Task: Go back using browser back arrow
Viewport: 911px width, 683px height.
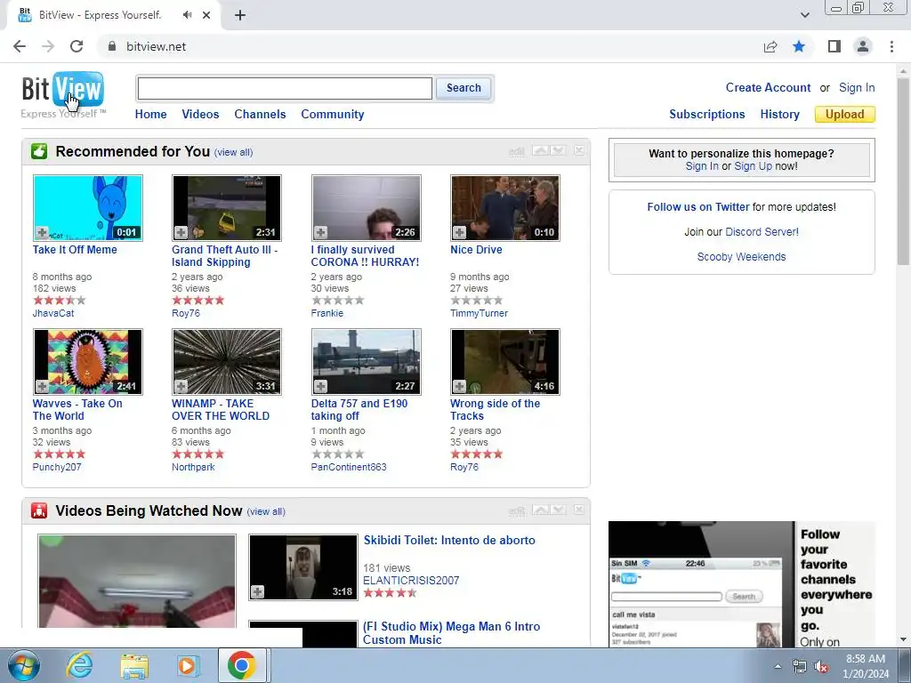Action: 20,46
